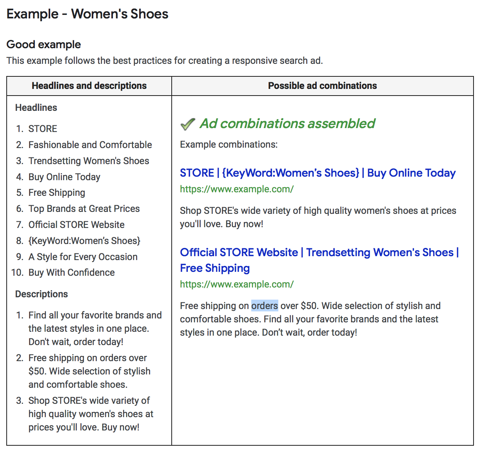Click headline 5 'Free Shipping' in the list
The image size is (490, 452).
57,193
